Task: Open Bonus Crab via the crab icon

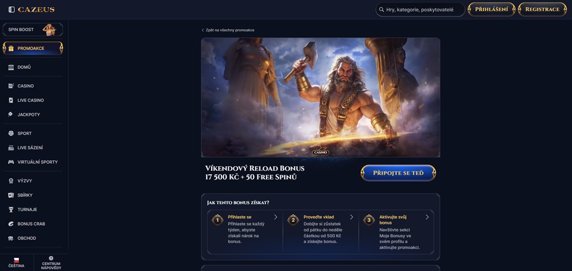Action: (x=11, y=224)
